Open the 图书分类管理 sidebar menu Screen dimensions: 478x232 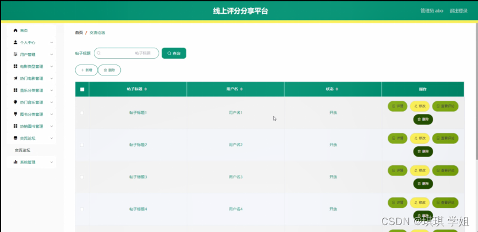[32, 114]
